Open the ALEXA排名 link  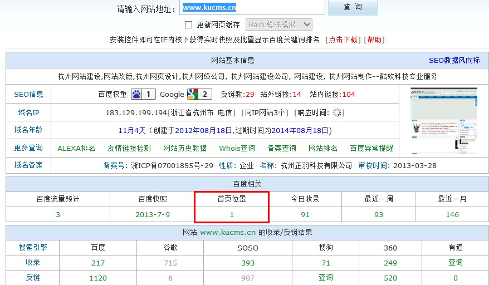pos(76,148)
